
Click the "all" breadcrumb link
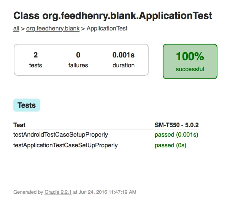tap(16, 29)
